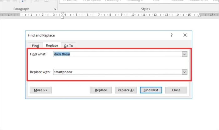Viewport: 219px width, 130px height.
Task: Select the Left Indent square marker
Action: [62, 17]
